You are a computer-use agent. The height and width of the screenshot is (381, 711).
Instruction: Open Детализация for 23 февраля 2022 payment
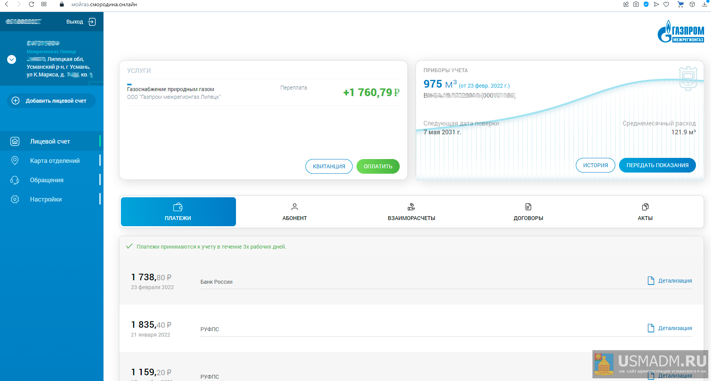coord(675,281)
